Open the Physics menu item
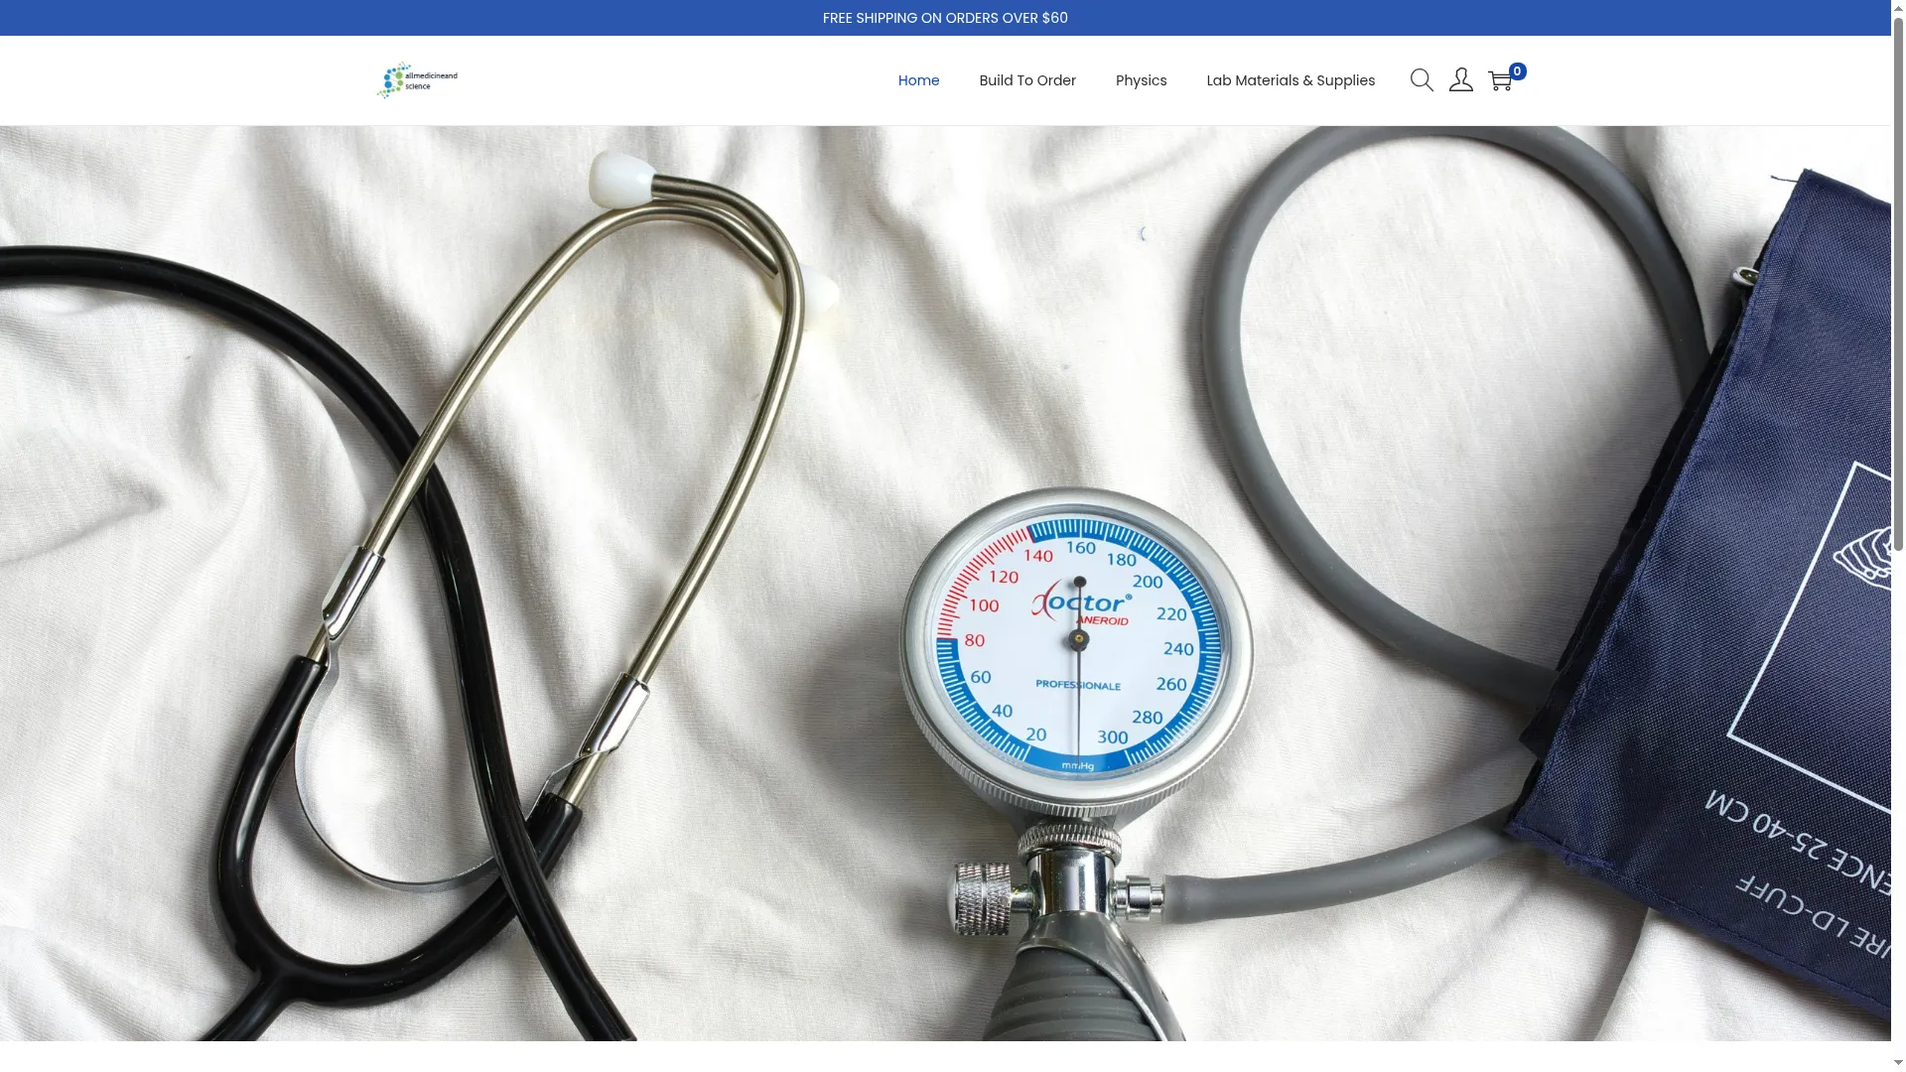This screenshot has height=1072, width=1906. tap(1141, 80)
